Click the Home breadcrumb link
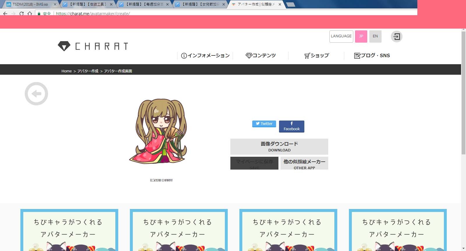 point(66,71)
